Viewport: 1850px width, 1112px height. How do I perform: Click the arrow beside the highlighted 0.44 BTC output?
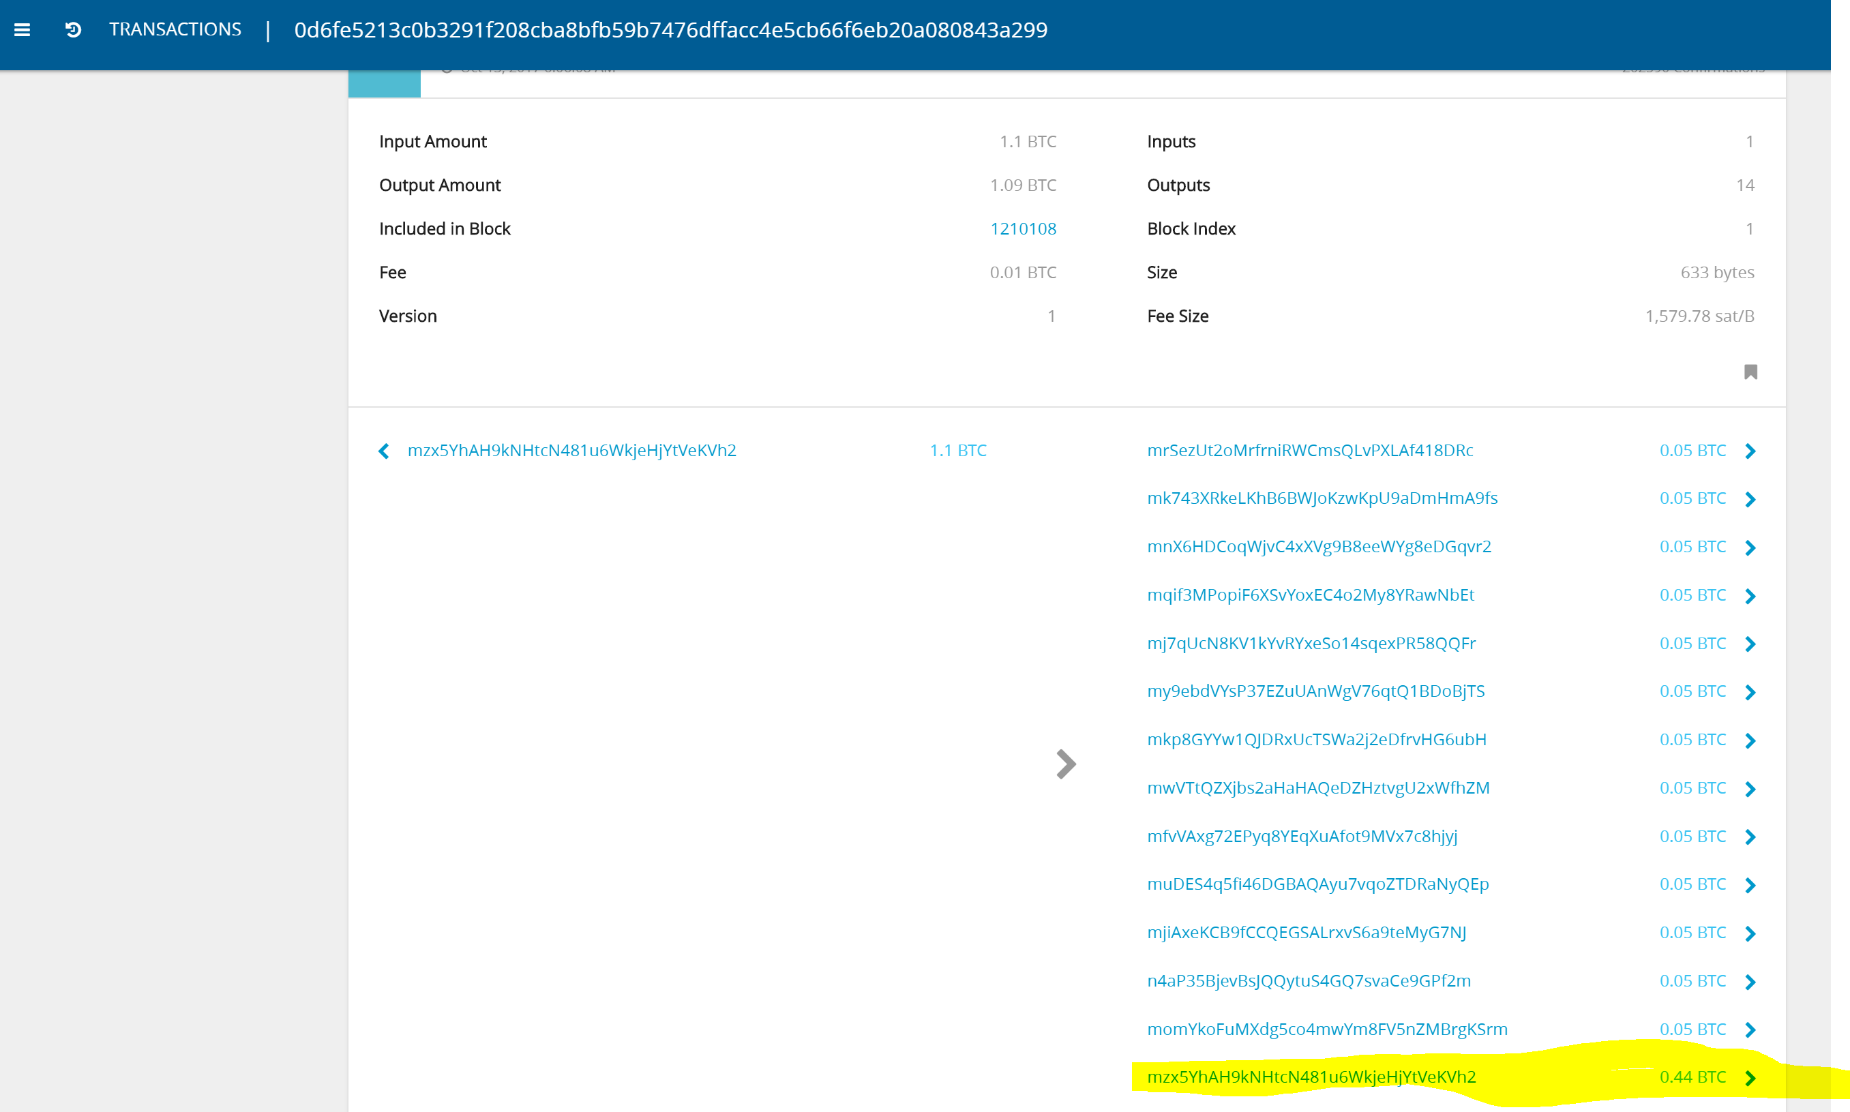[1751, 1077]
